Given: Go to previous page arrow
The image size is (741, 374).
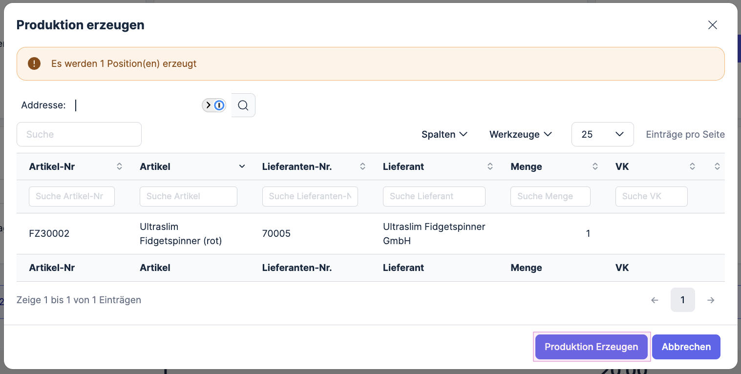Looking at the screenshot, I should pyautogui.click(x=655, y=300).
